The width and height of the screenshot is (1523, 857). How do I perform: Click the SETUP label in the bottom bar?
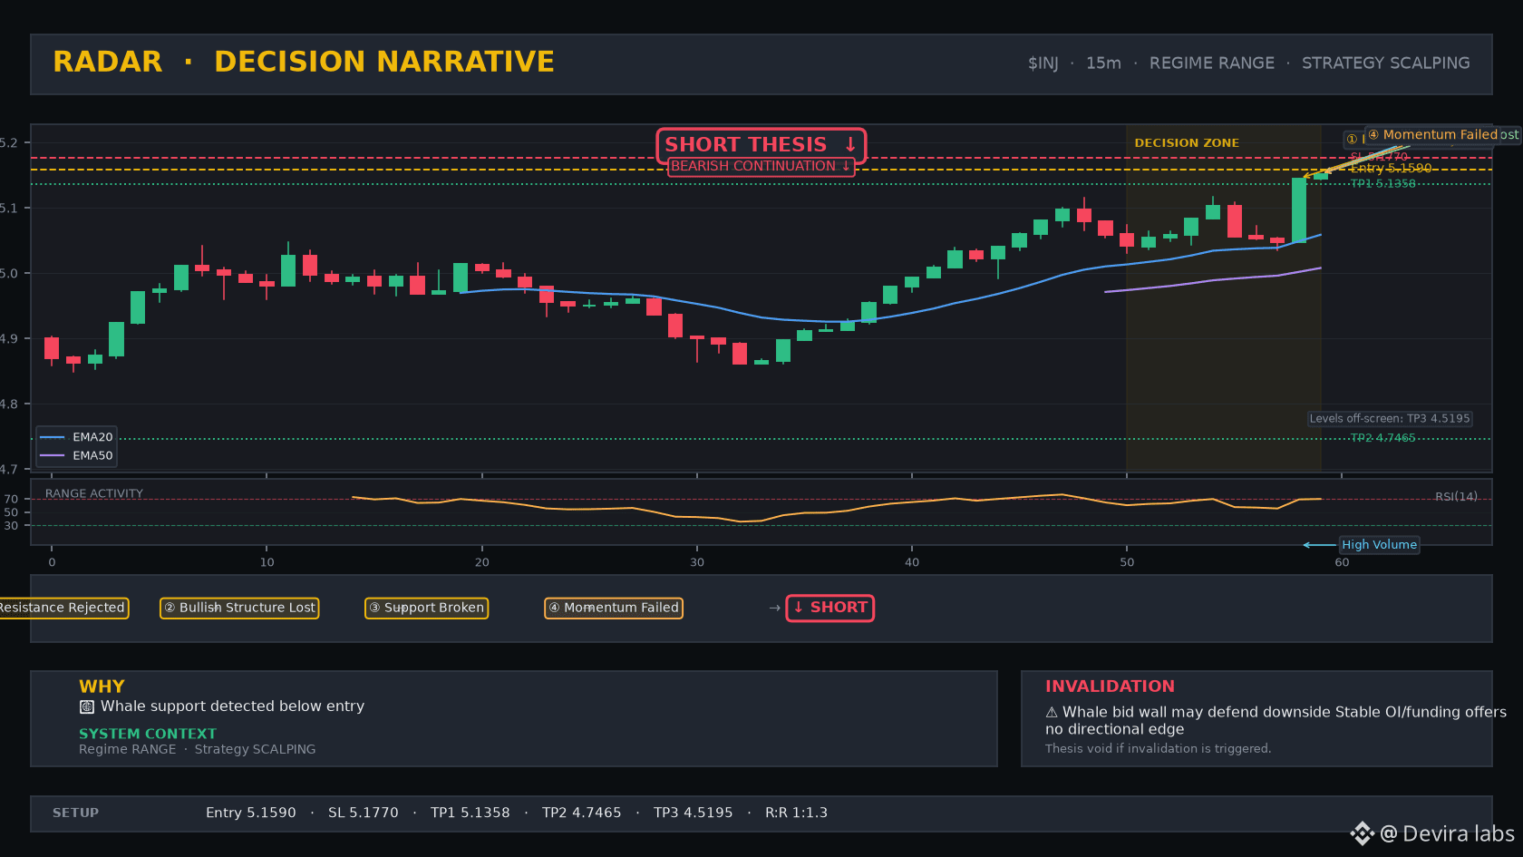point(75,813)
